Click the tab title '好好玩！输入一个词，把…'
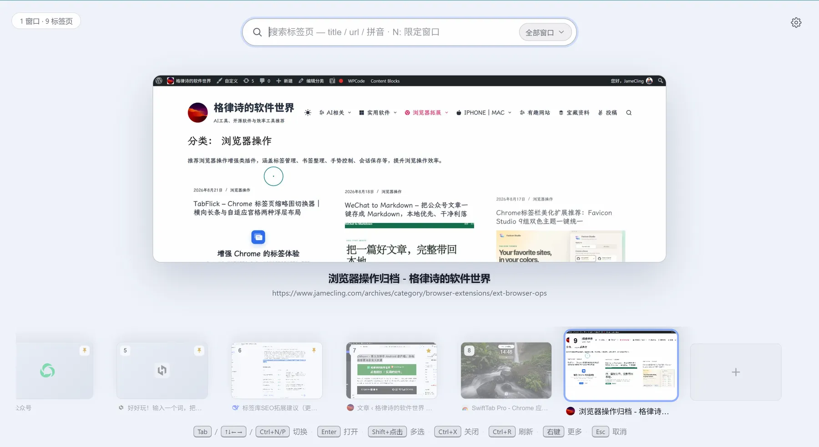The height and width of the screenshot is (447, 819). coord(164,408)
